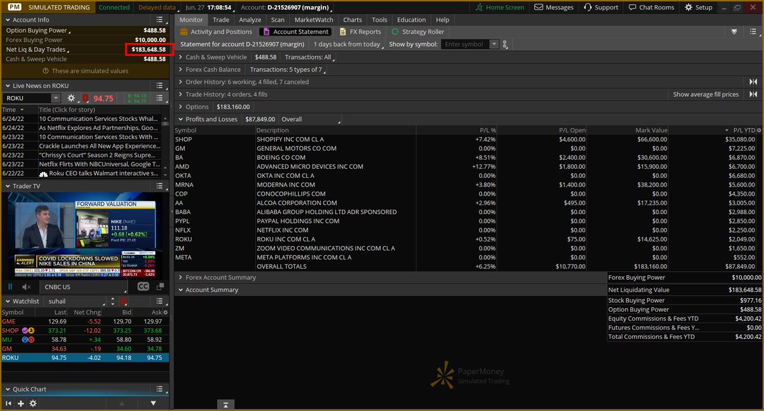Click the symbol link icon after Enter symbol
Viewport: 764px width, 411px height.
coord(506,45)
